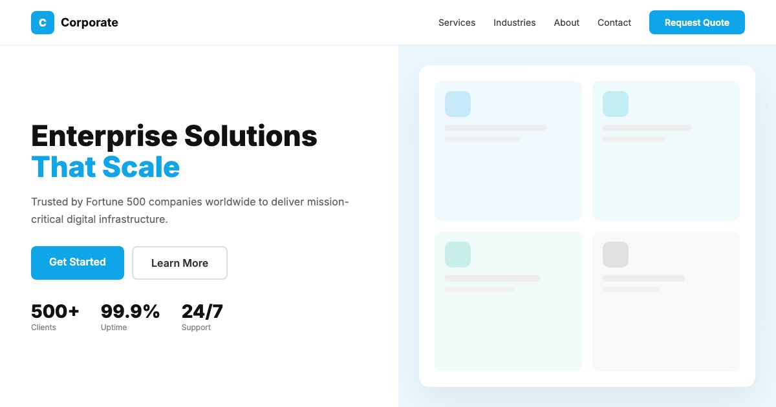Navigate to the Contact link

point(614,23)
